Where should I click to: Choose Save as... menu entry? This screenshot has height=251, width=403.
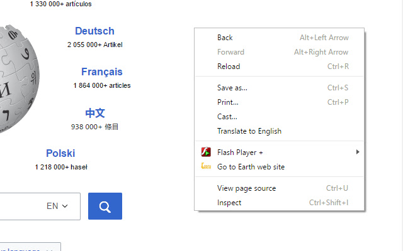[x=280, y=88]
